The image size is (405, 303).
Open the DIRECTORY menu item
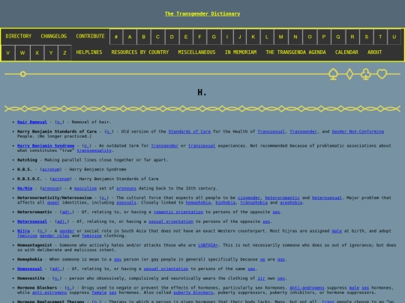coord(18,36)
